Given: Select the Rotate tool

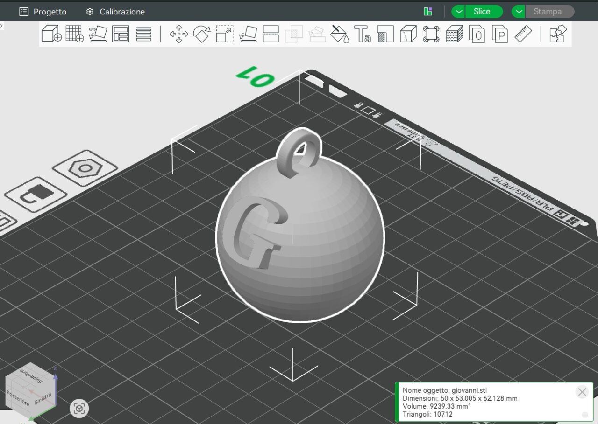Looking at the screenshot, I should click(x=202, y=34).
